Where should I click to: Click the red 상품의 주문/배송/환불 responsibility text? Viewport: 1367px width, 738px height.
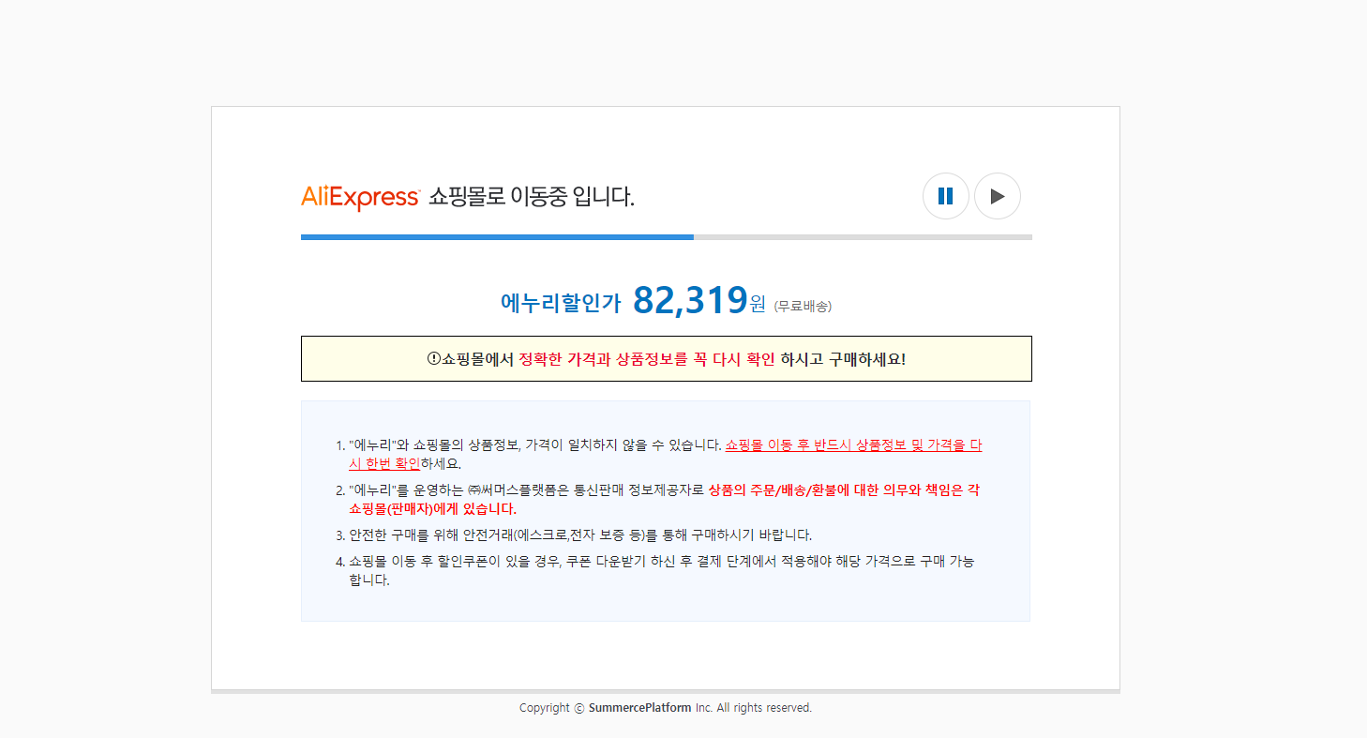pos(664,500)
